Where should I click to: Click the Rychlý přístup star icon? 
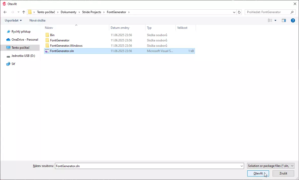(8, 32)
